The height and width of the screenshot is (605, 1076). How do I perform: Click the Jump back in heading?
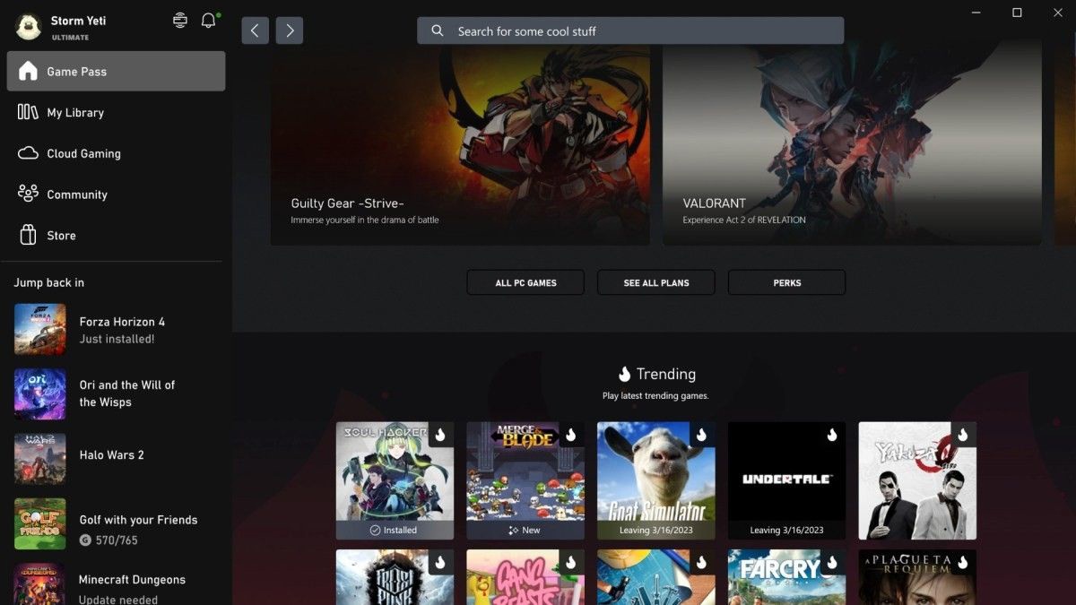coord(49,282)
